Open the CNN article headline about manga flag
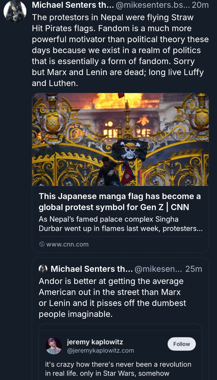The height and width of the screenshot is (380, 217). point(120,202)
